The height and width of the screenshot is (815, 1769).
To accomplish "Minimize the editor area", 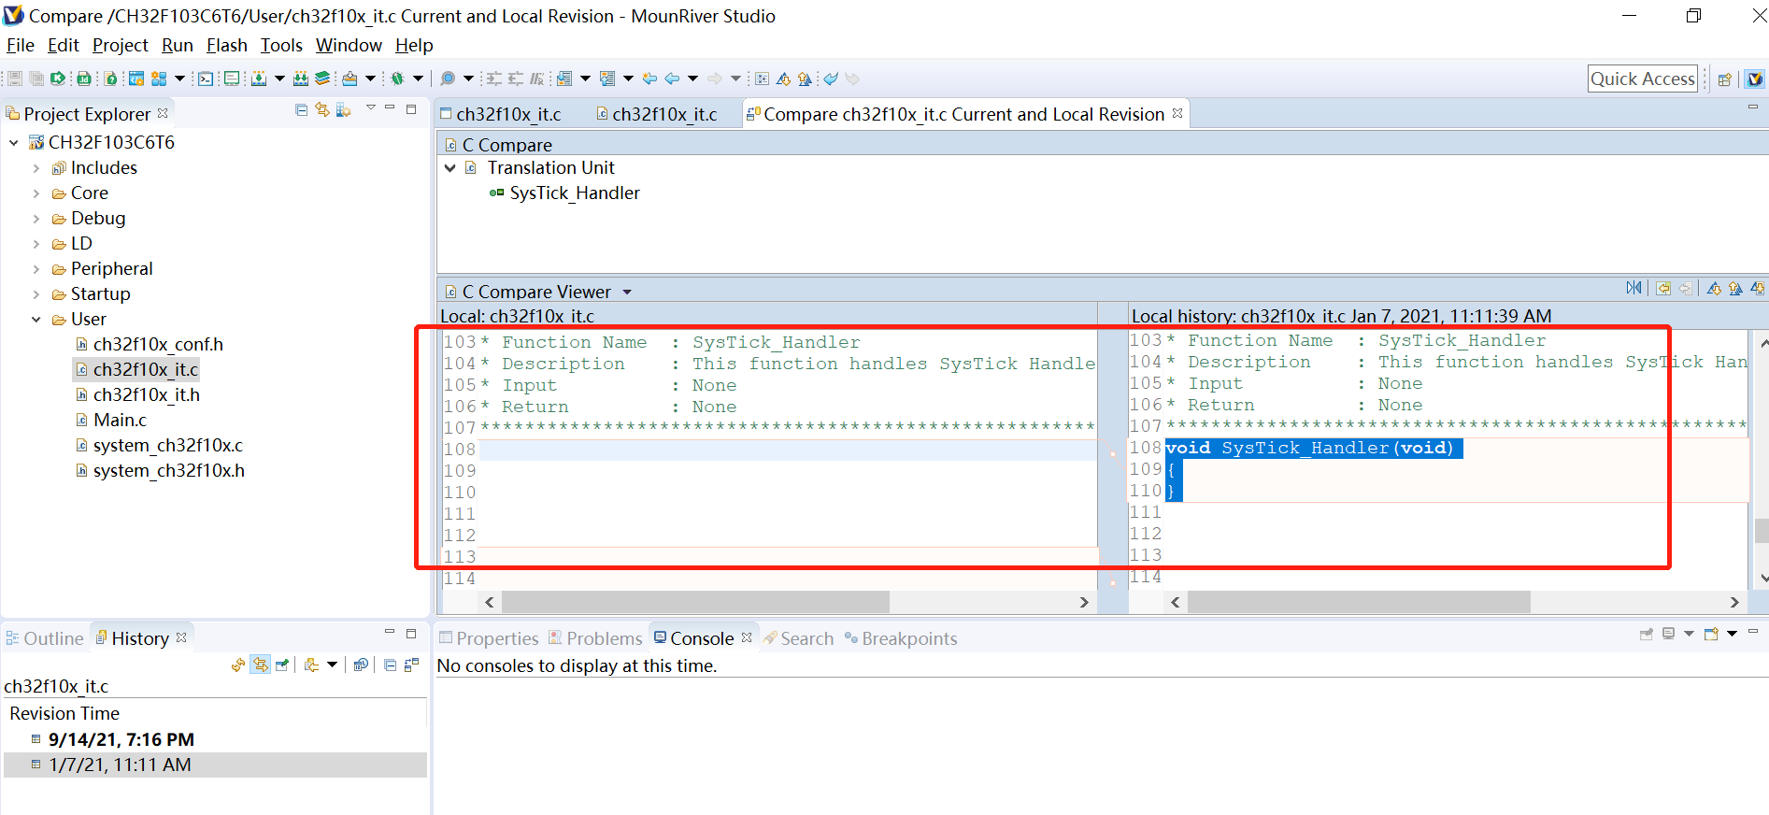I will (1753, 107).
